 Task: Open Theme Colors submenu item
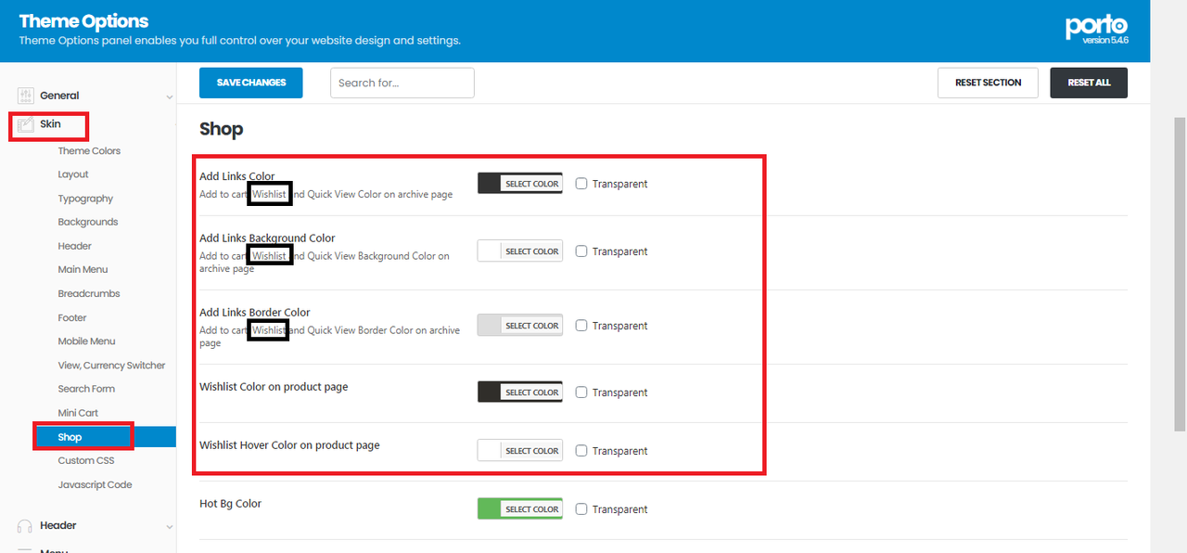tap(89, 151)
